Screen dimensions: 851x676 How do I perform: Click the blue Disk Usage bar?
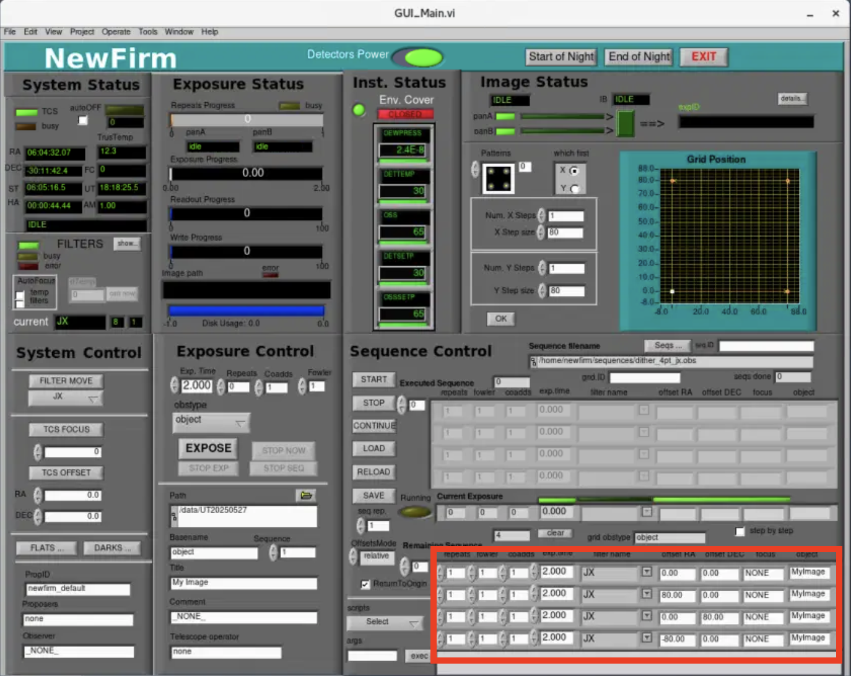pos(247,311)
